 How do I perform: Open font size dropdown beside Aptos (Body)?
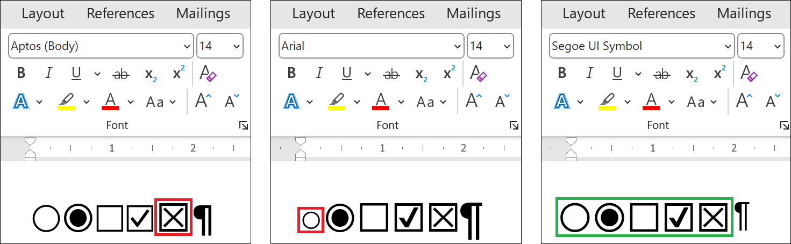pos(237,46)
